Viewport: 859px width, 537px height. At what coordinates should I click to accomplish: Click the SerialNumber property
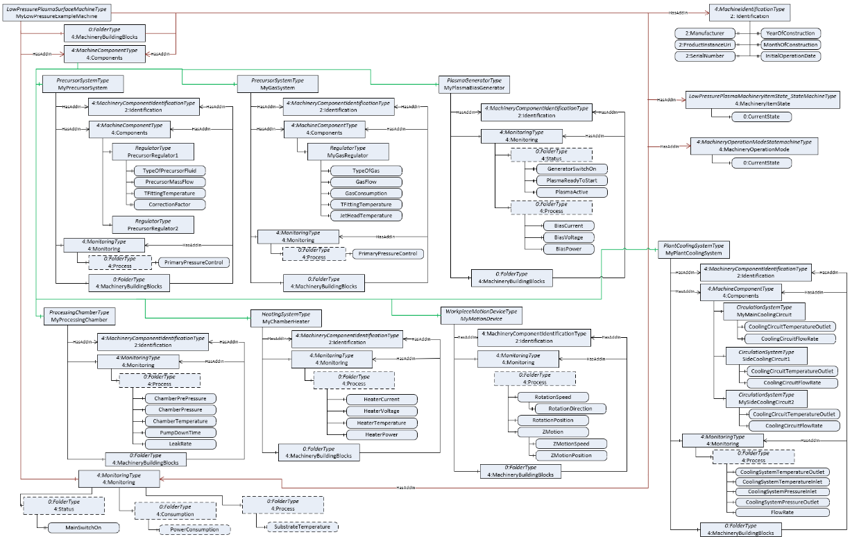pyautogui.click(x=705, y=56)
